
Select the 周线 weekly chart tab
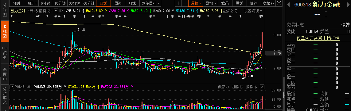(118, 3)
